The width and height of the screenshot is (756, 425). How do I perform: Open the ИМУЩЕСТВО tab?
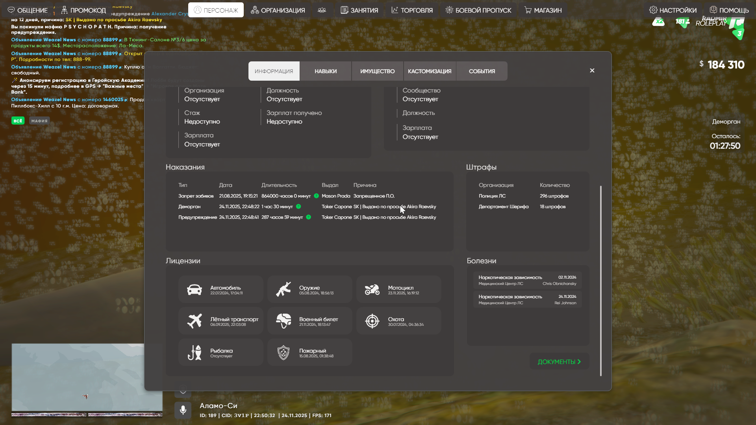[377, 71]
